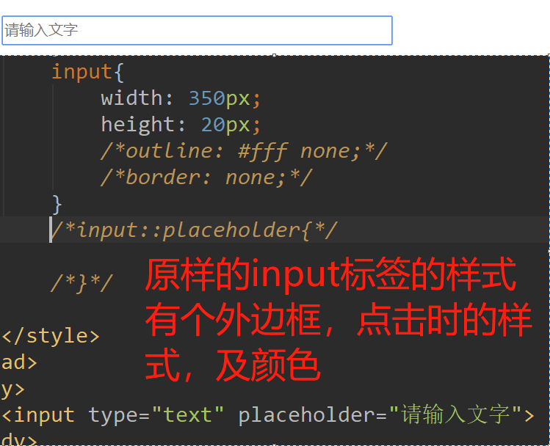
Task: Place cursor on the input{ selector line
Action: pyautogui.click(x=87, y=72)
